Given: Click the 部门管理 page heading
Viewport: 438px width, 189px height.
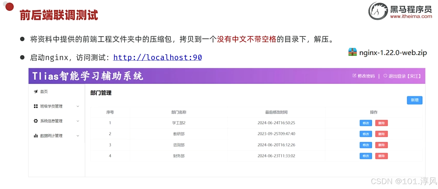Looking at the screenshot, I should tap(101, 93).
